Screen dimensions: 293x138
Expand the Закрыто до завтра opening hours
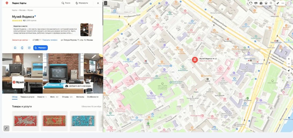(21, 40)
